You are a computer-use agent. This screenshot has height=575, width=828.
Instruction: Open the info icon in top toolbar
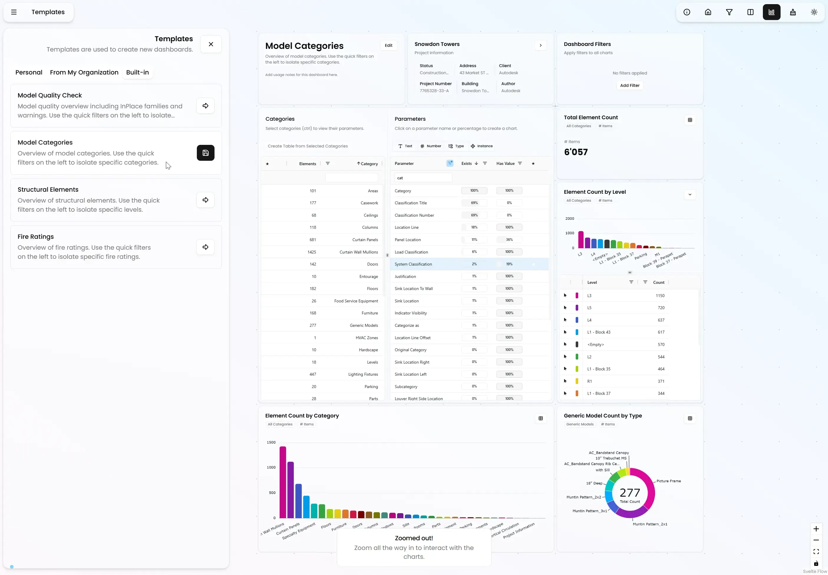click(687, 12)
